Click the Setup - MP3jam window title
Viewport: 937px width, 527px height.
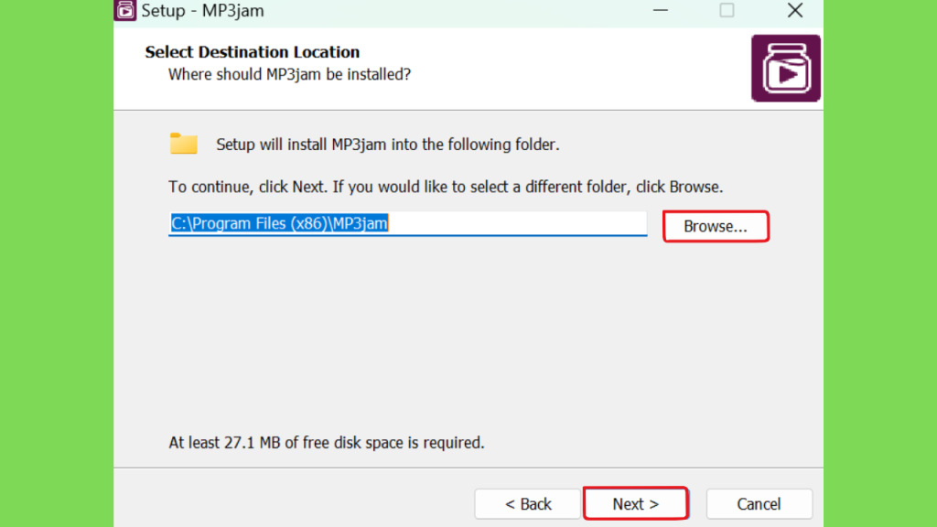202,11
